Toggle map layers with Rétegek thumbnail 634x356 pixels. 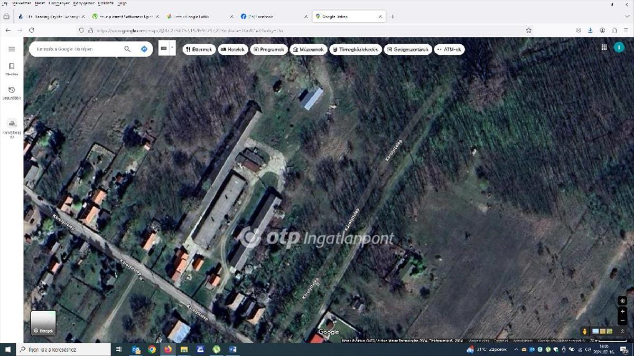point(43,323)
